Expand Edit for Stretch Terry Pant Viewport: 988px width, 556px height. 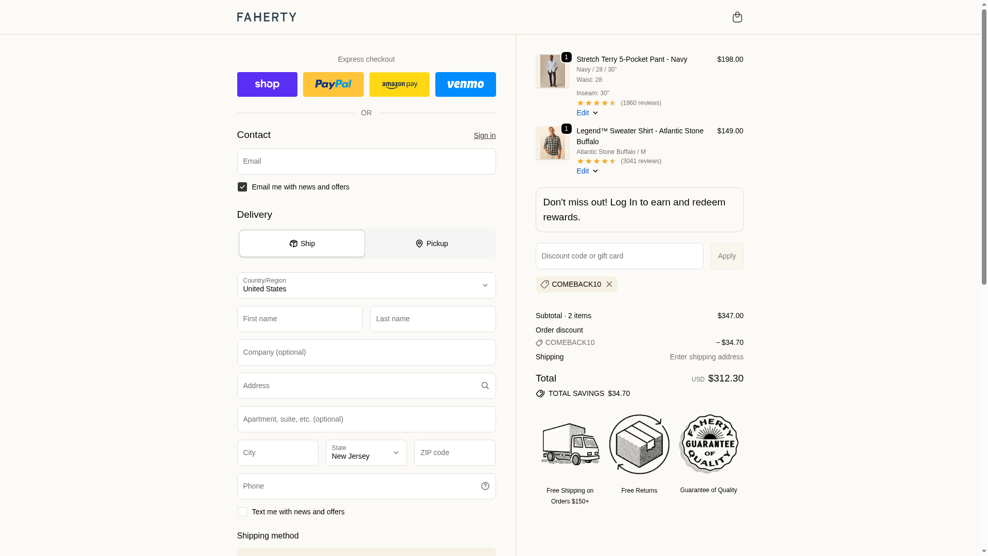587,113
